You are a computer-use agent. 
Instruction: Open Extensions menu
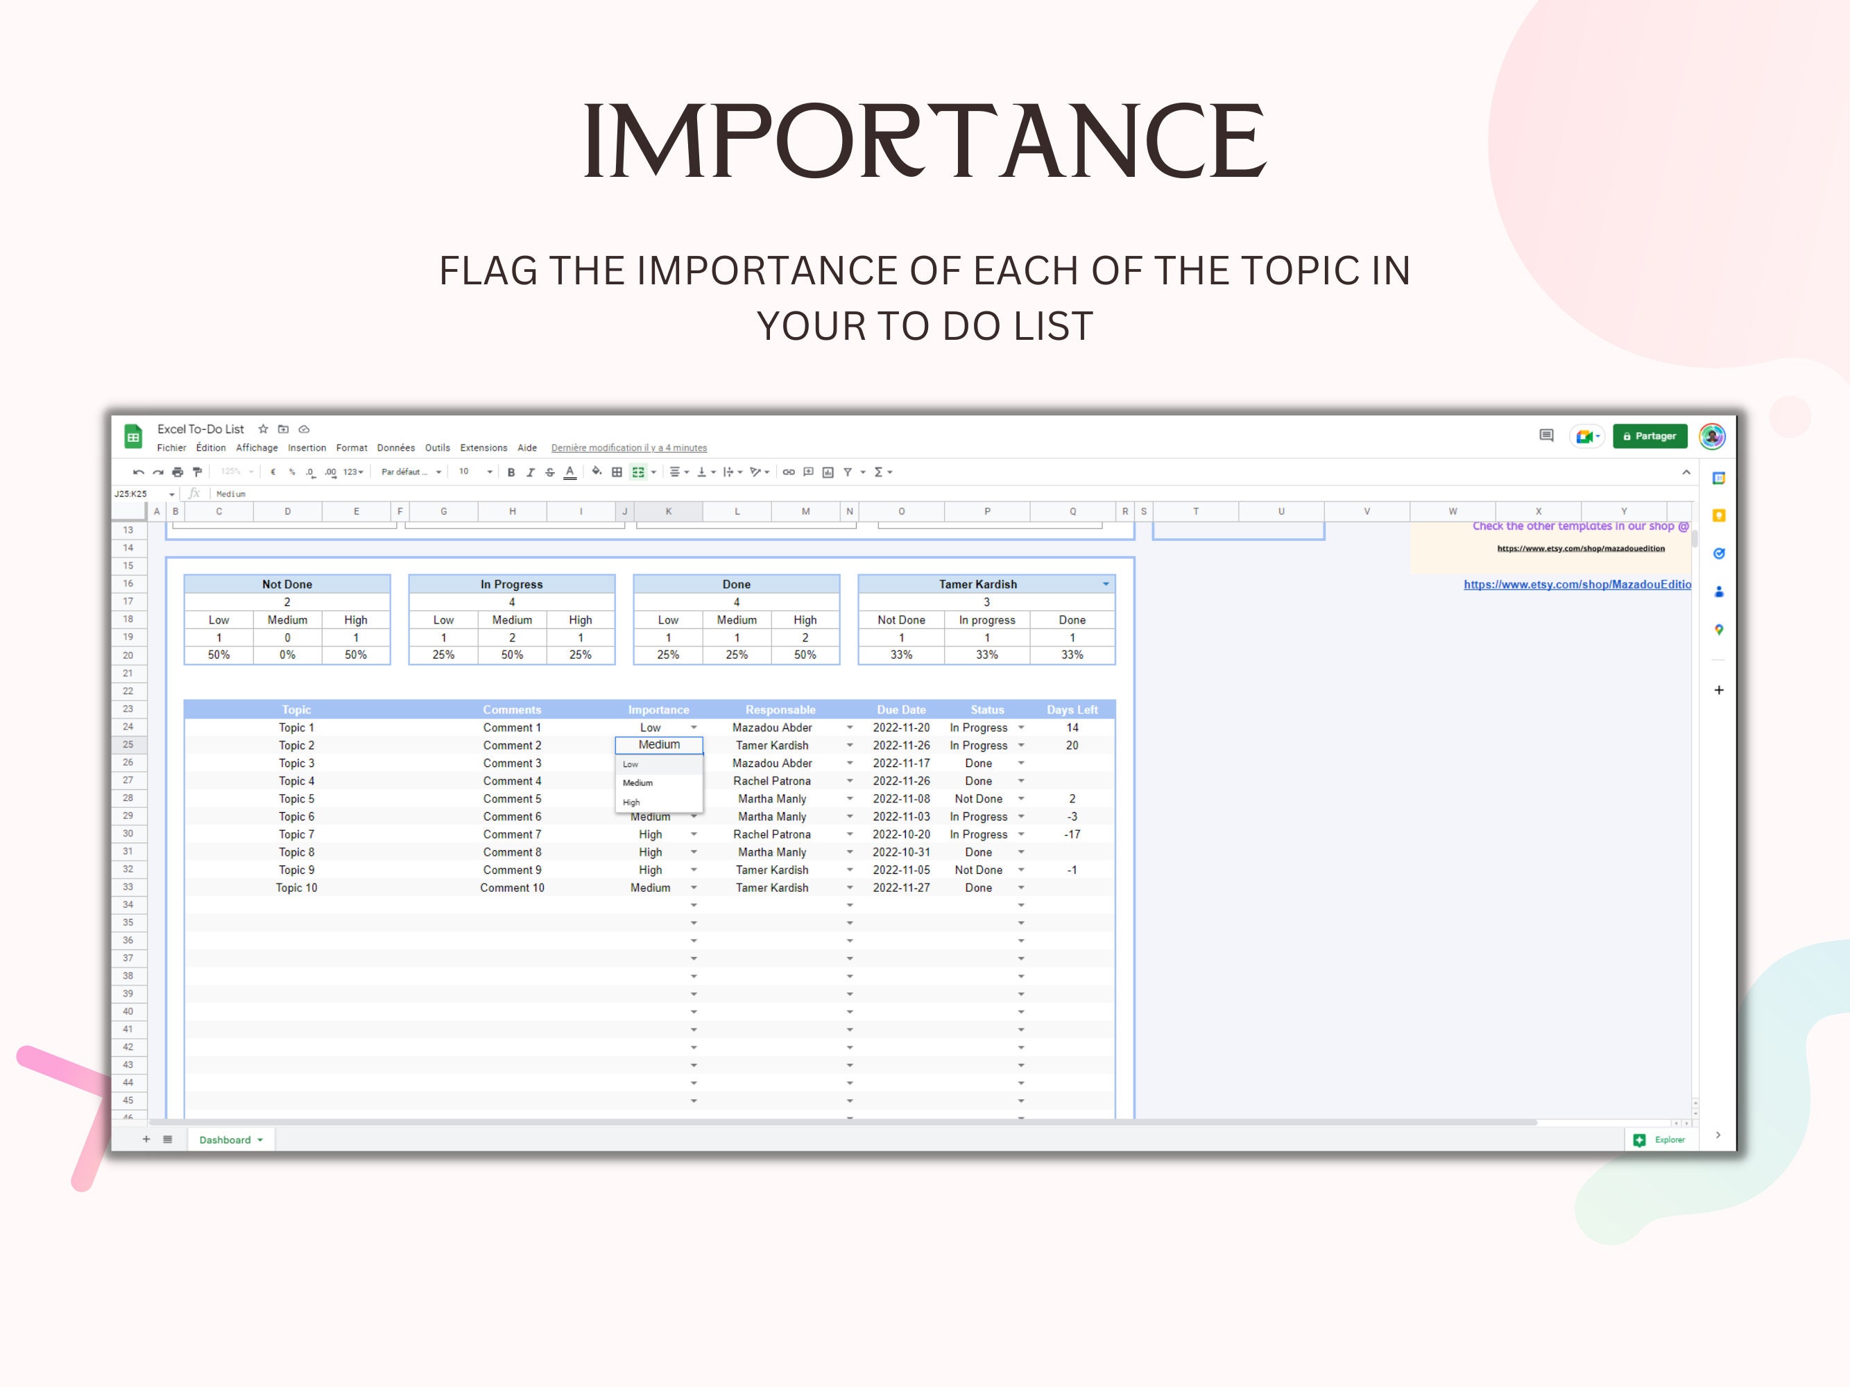(483, 448)
